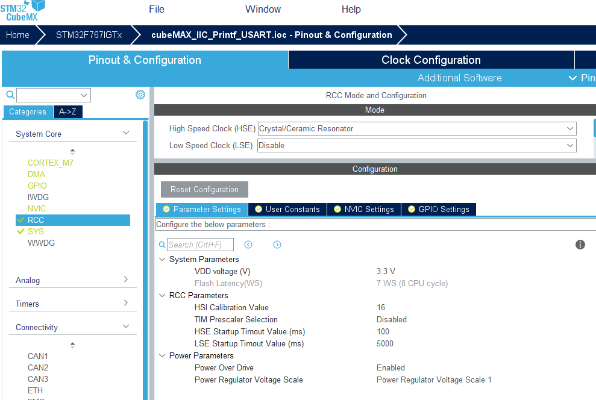Click the green check mark beside RCC
The width and height of the screenshot is (596, 400).
click(21, 220)
